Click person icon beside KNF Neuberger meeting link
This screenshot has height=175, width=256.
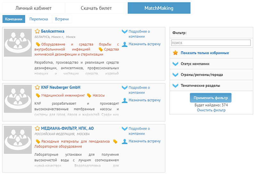click(124, 100)
